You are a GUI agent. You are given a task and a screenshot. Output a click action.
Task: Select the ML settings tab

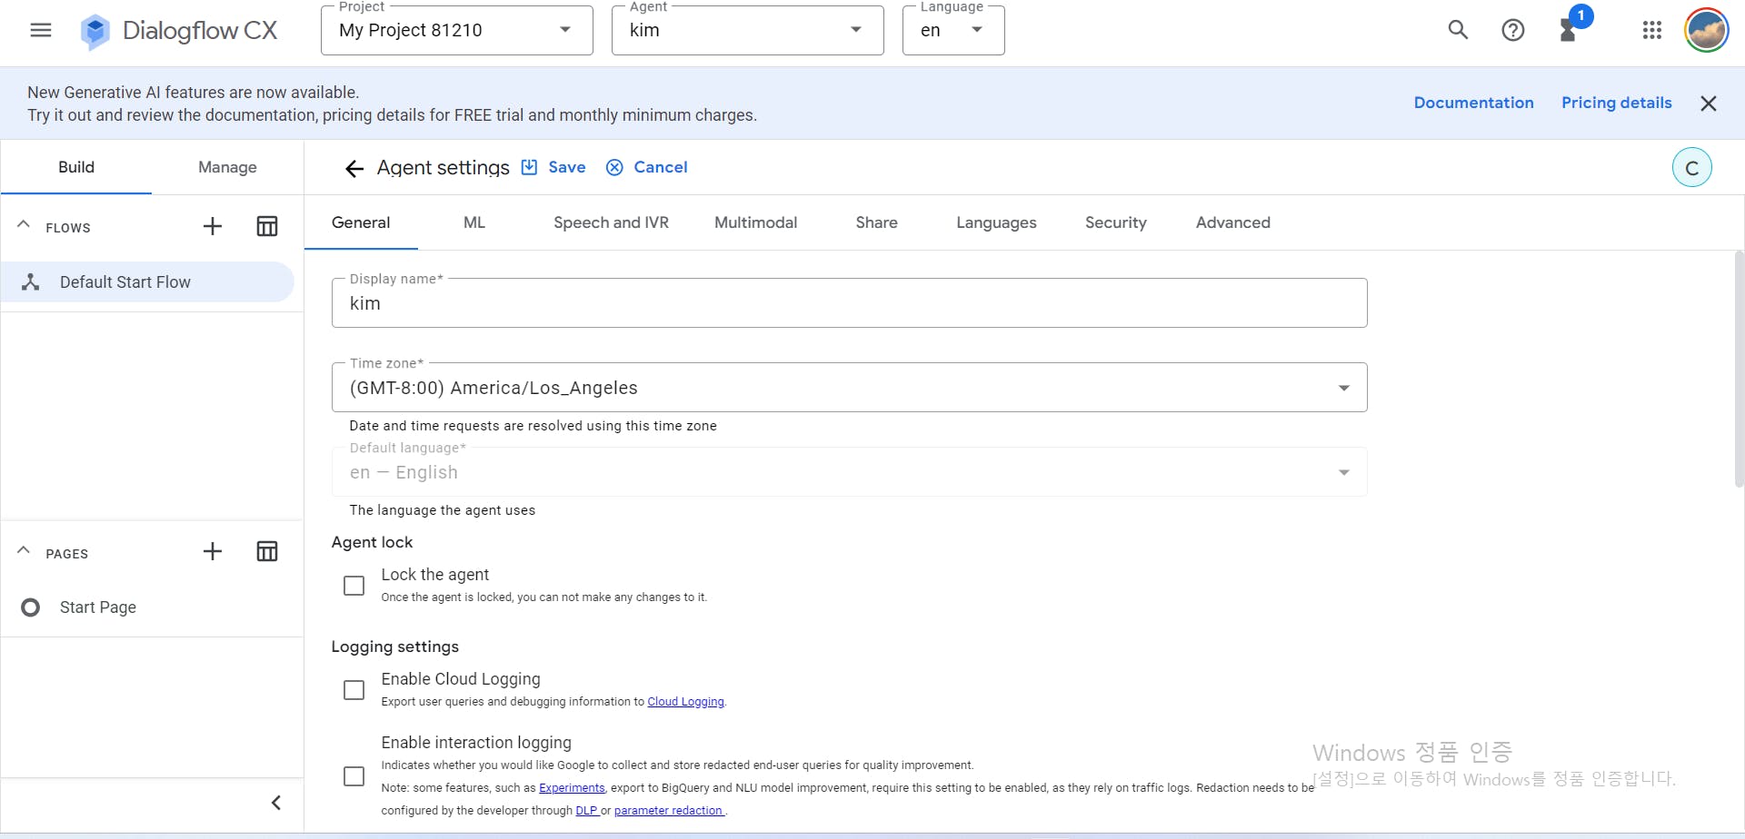pyautogui.click(x=474, y=222)
